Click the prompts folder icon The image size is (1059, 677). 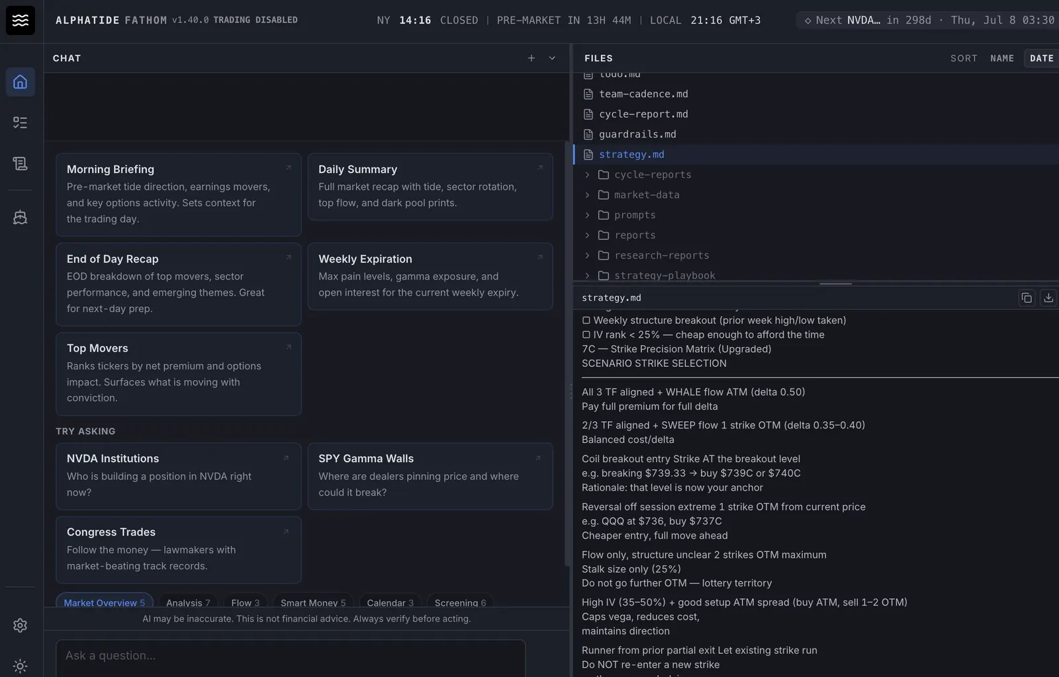pos(604,215)
